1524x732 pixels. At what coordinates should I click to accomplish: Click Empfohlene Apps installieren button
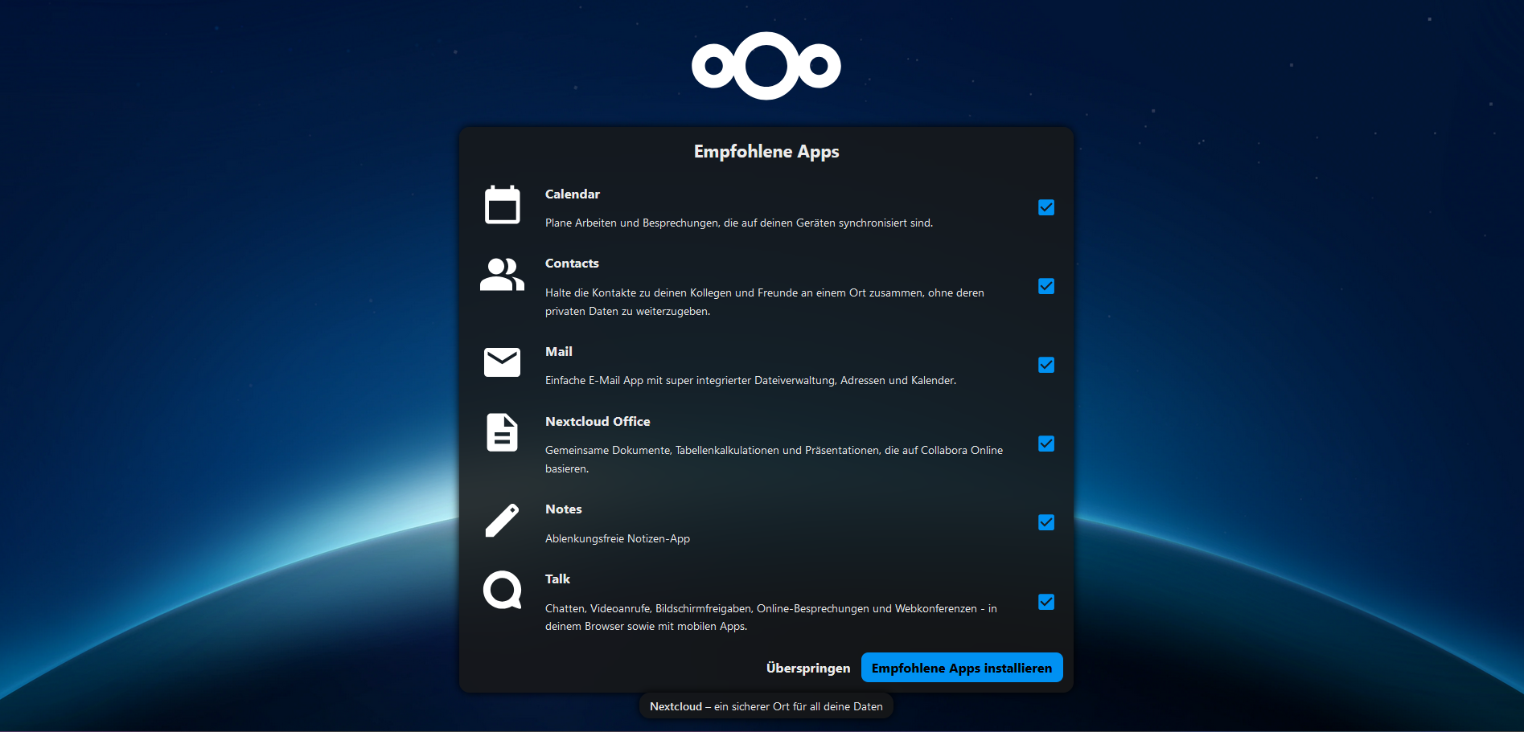[962, 668]
